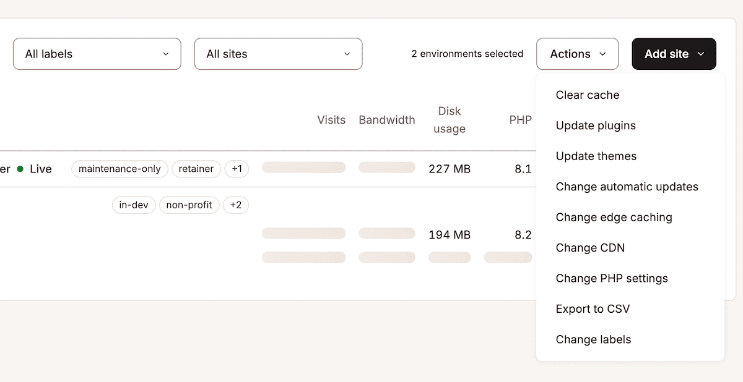This screenshot has width=743, height=382.
Task: Open the "All sites" filter dropdown
Action: [278, 54]
